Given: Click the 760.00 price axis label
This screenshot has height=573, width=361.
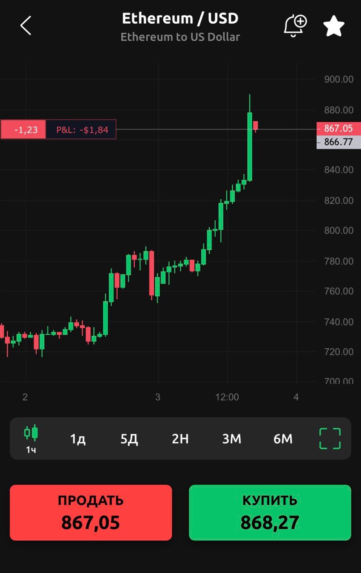Looking at the screenshot, I should (x=339, y=291).
